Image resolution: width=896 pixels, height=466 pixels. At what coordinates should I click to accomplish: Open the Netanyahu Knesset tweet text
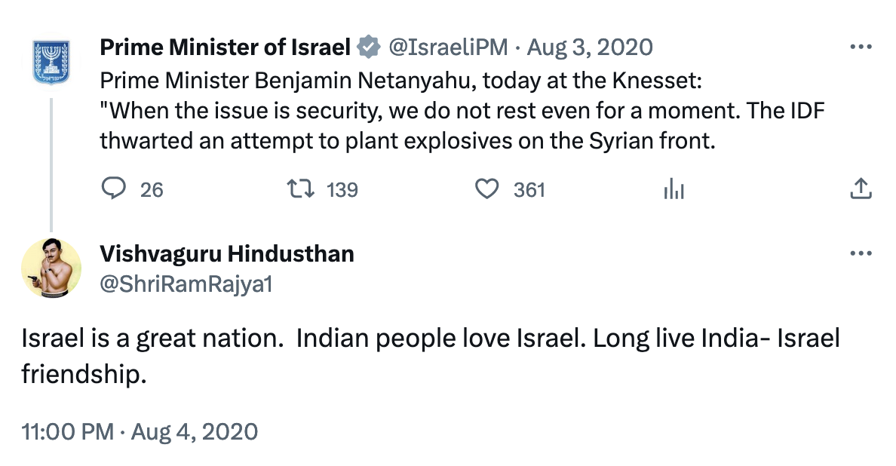[460, 110]
